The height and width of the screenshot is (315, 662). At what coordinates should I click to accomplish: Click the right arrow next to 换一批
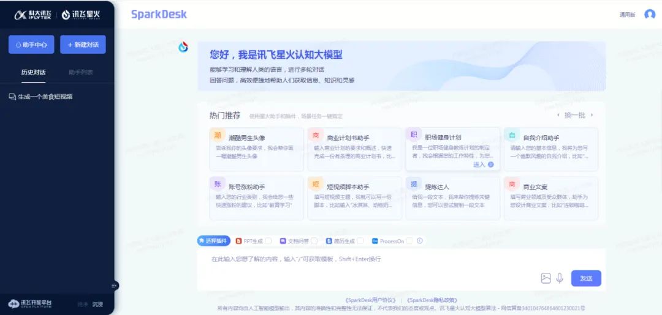pyautogui.click(x=592, y=115)
